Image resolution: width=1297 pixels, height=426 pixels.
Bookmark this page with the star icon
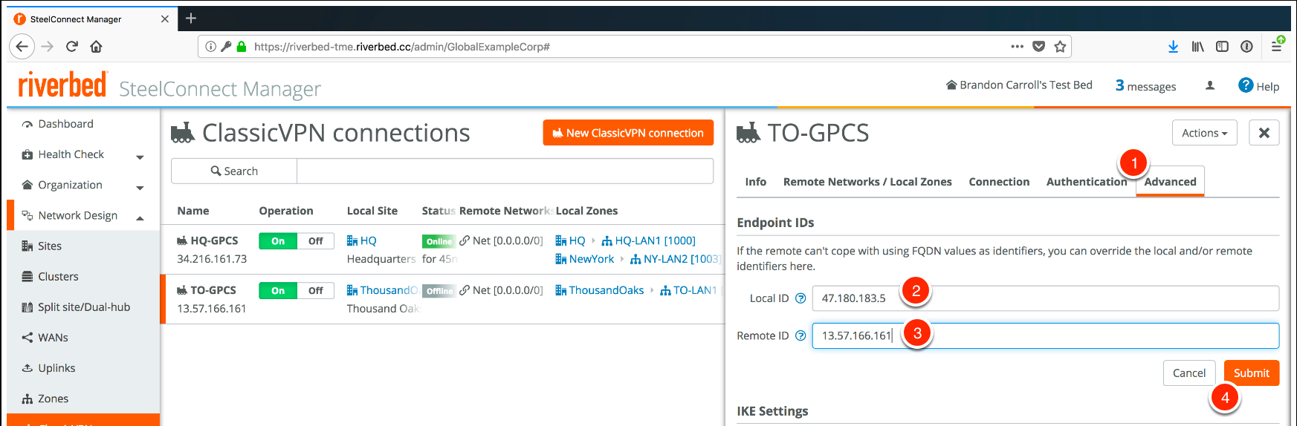click(1060, 46)
